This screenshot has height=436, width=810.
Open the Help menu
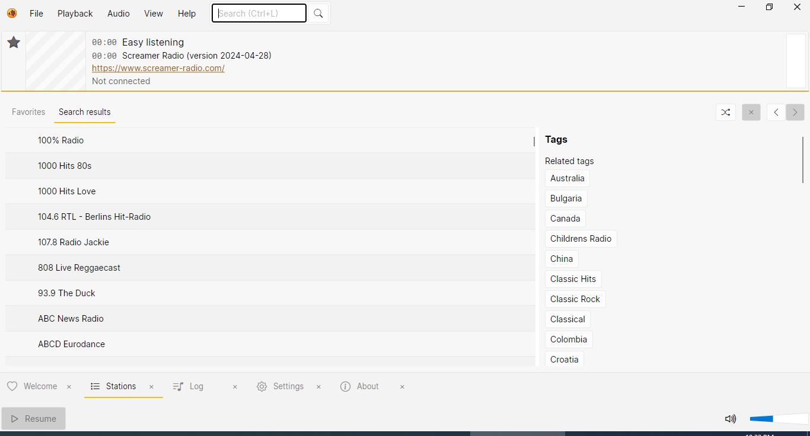click(187, 14)
